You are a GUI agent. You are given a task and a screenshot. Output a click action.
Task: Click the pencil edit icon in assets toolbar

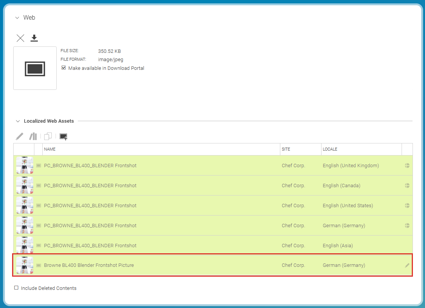pyautogui.click(x=20, y=136)
